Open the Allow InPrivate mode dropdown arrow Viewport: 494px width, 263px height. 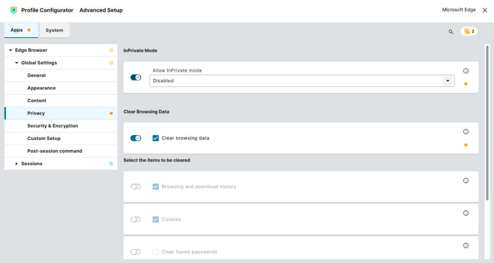click(x=448, y=81)
